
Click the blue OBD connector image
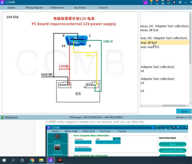coord(77,41)
